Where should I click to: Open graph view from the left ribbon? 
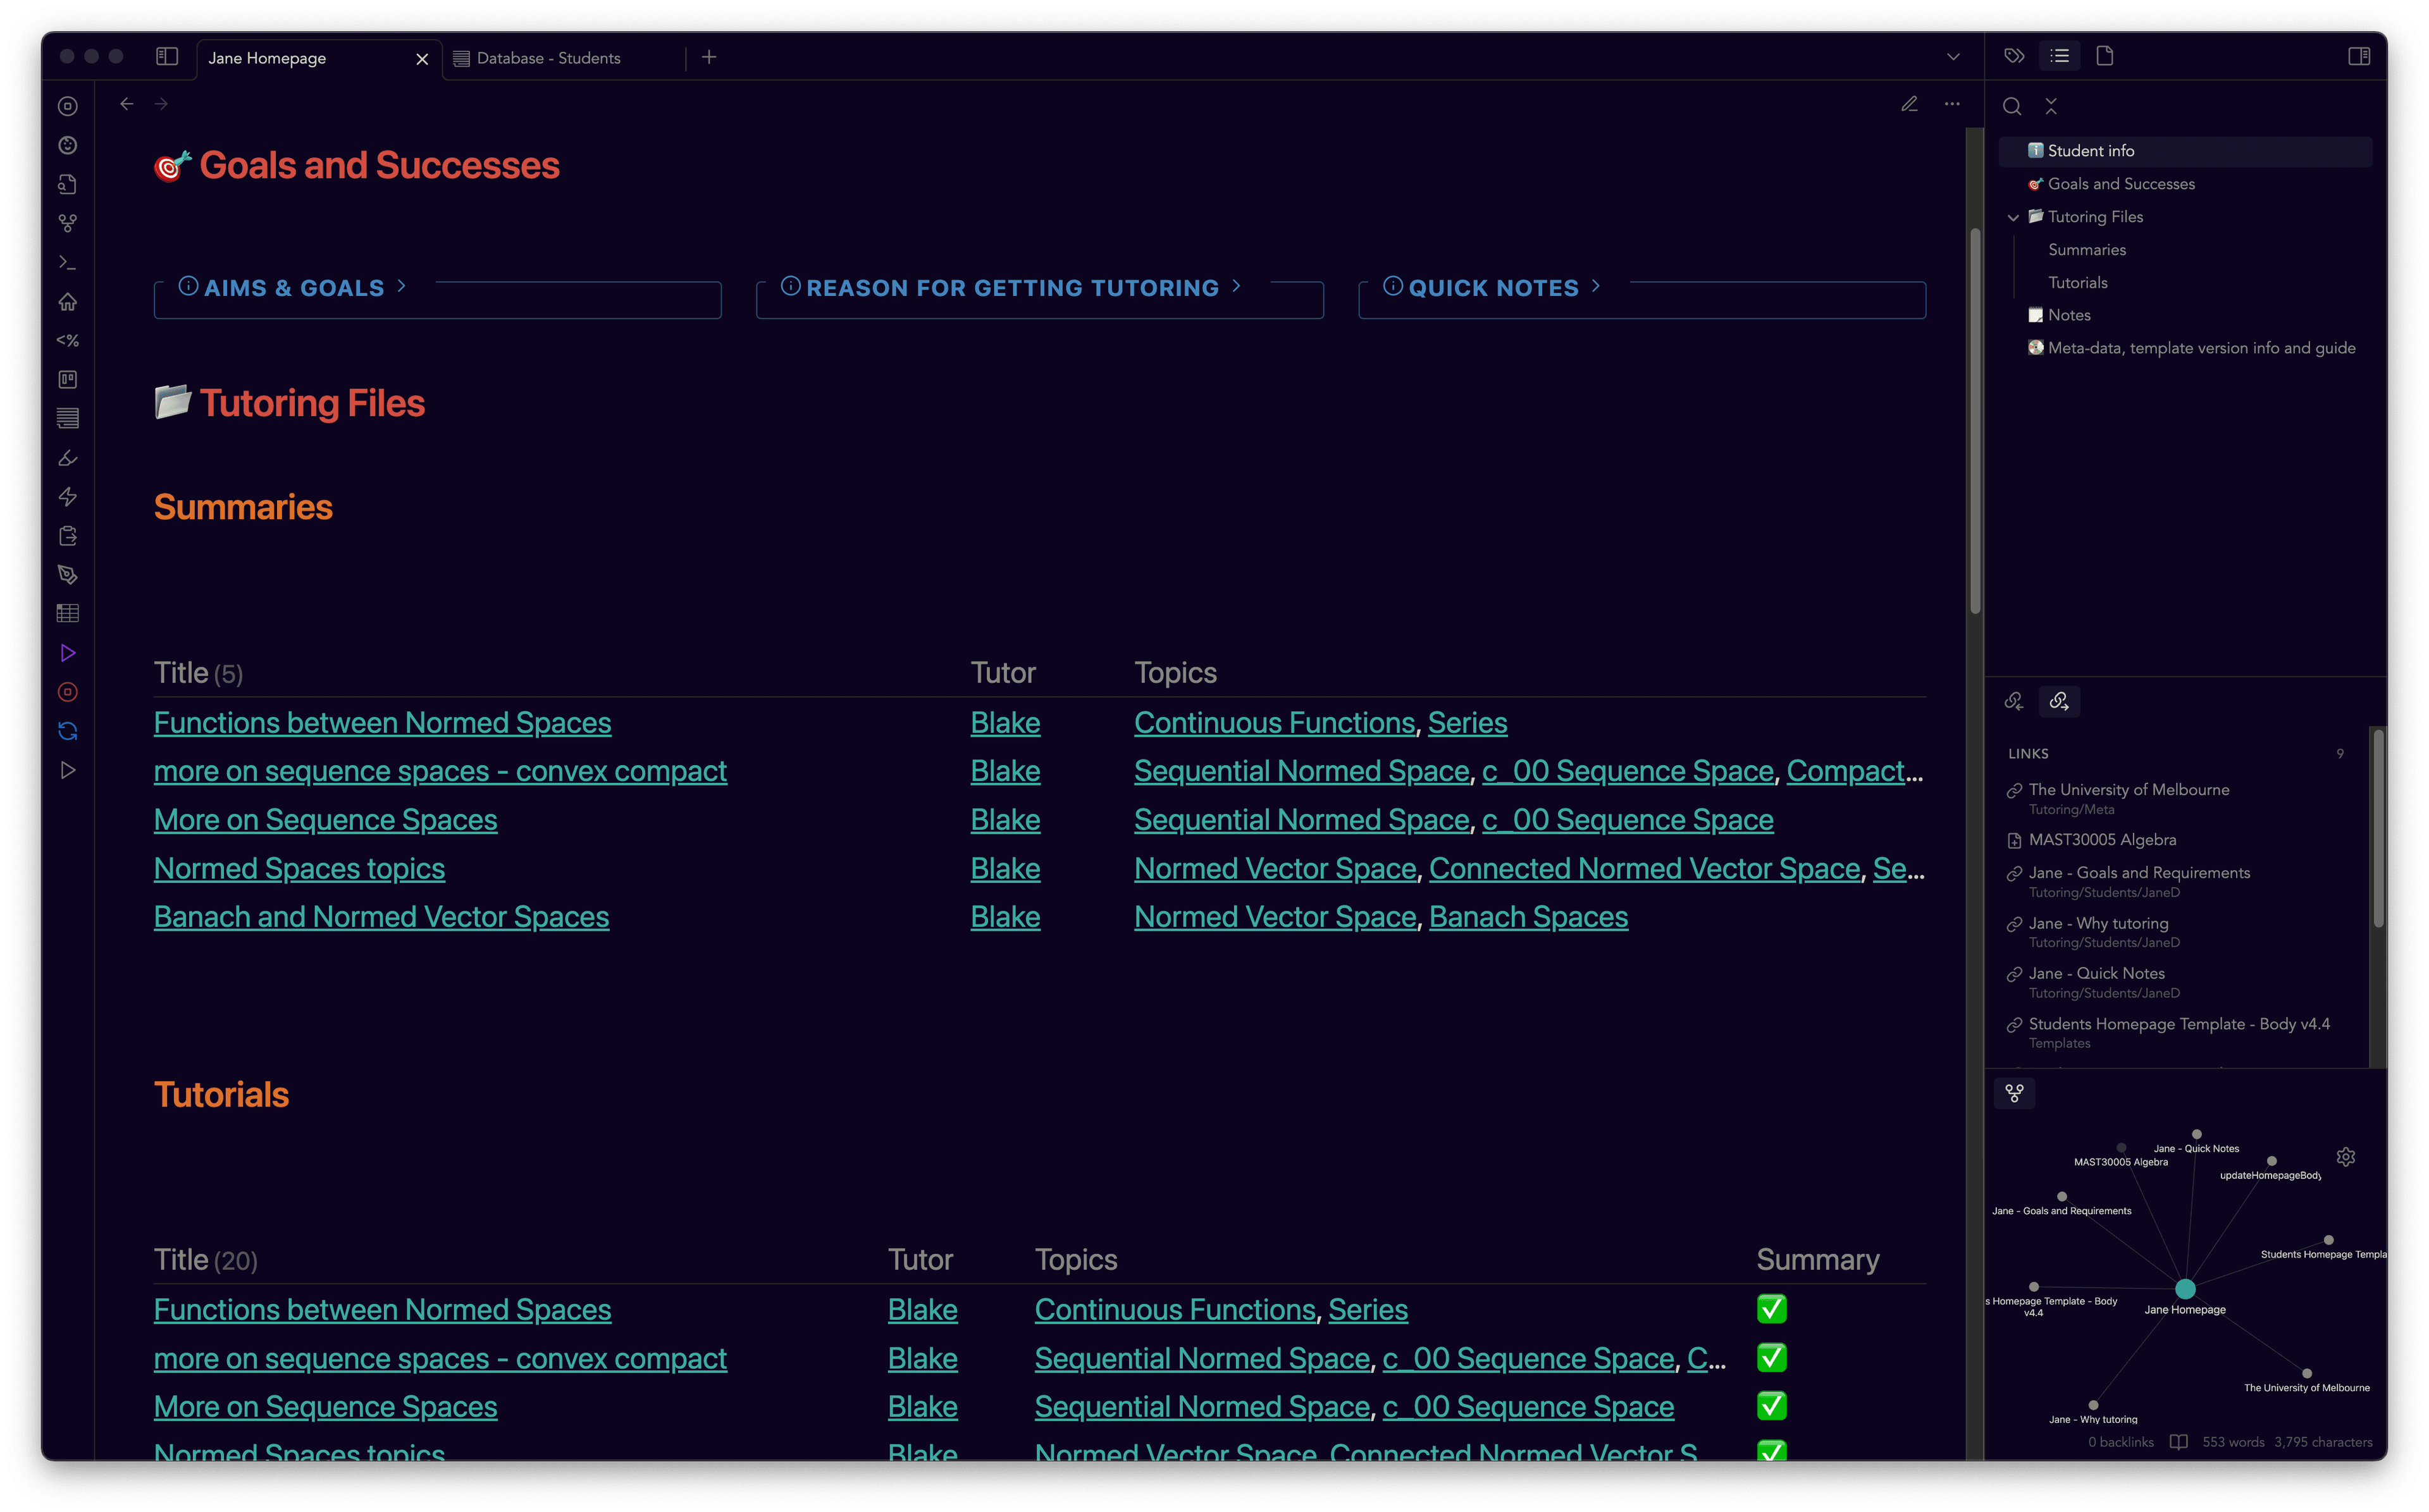[x=68, y=223]
